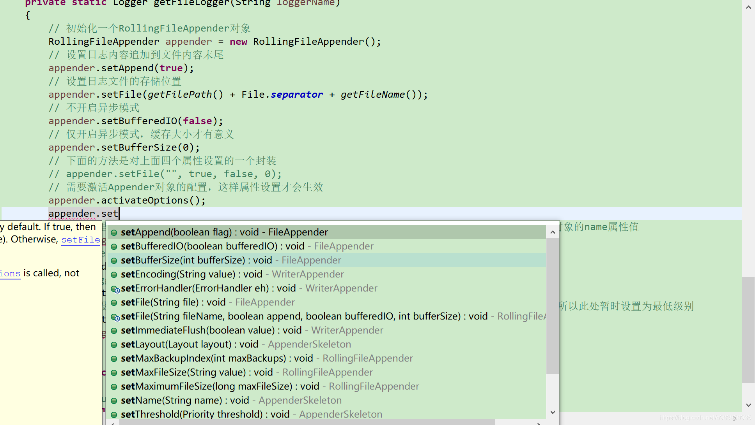Choose setBufferedIO(boolean bufferedIO) proposal
This screenshot has width=755, height=425.
(x=327, y=246)
